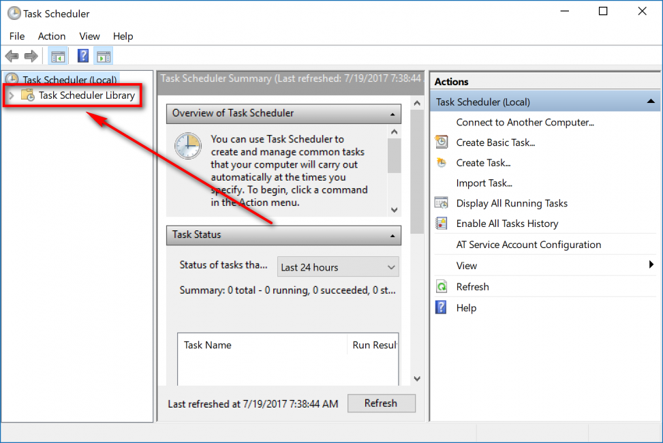Click the Task Scheduler (Local) clock icon in tree

[x=12, y=78]
